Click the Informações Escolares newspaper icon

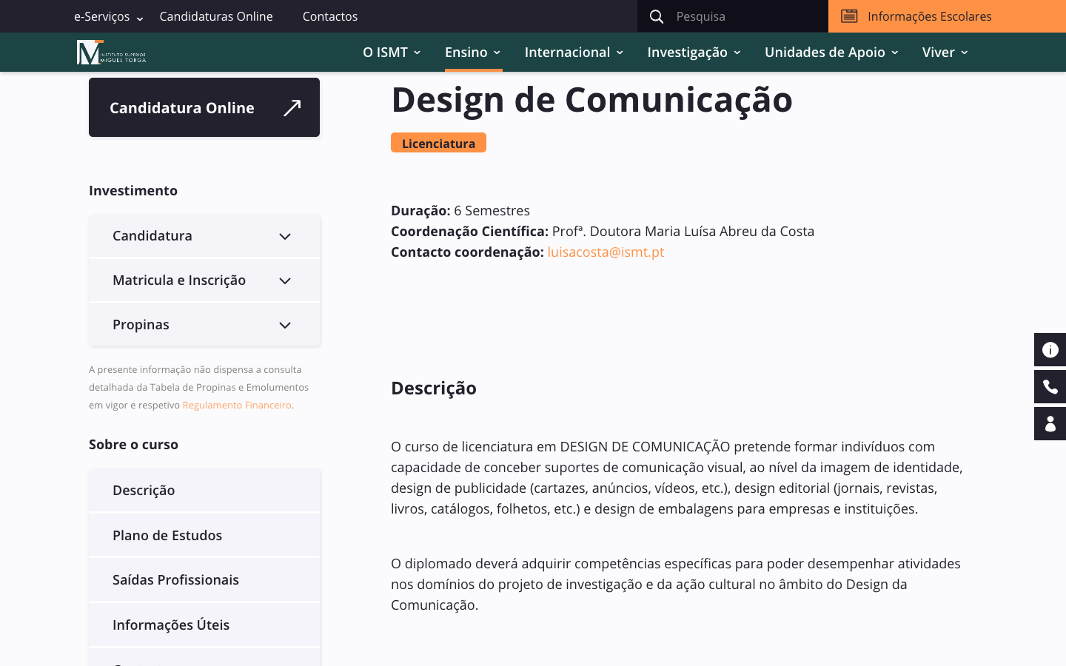coord(849,16)
